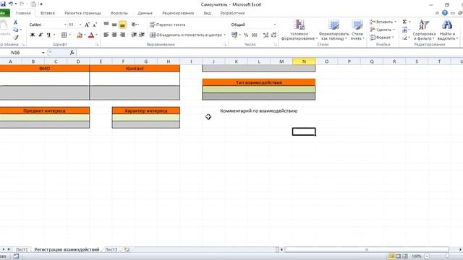The height and width of the screenshot is (260, 463).
Task: Switch to Normal view in status bar
Action: (x=391, y=256)
